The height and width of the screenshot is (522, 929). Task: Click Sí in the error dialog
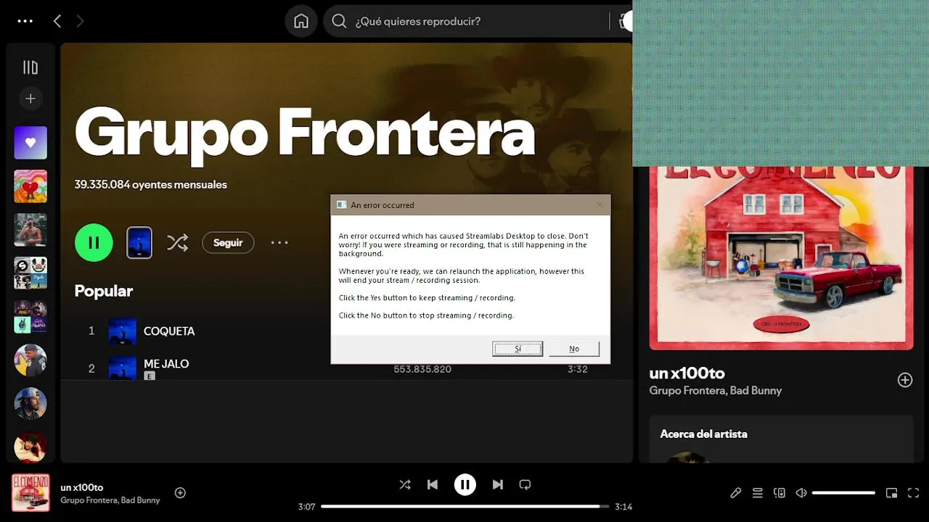click(517, 349)
